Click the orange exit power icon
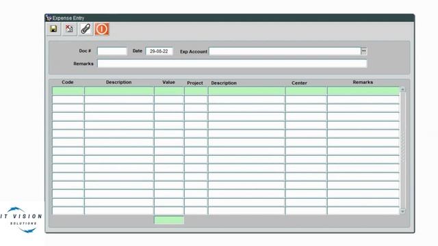 pyautogui.click(x=102, y=29)
